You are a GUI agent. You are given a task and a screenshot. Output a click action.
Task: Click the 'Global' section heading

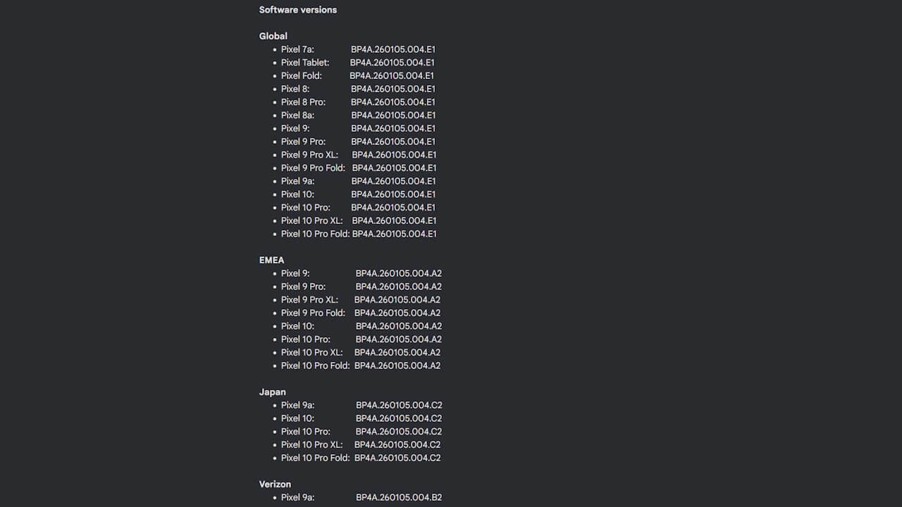273,36
